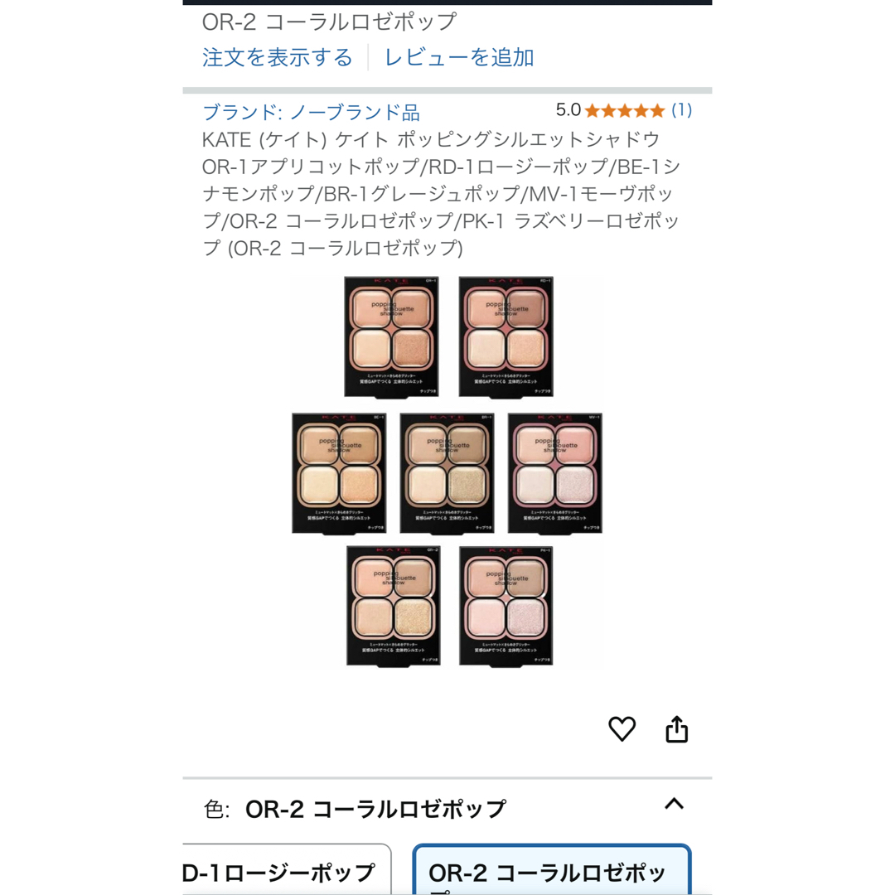Click the 色: OR-2 color label row
The image size is (895, 895).
[x=447, y=808]
